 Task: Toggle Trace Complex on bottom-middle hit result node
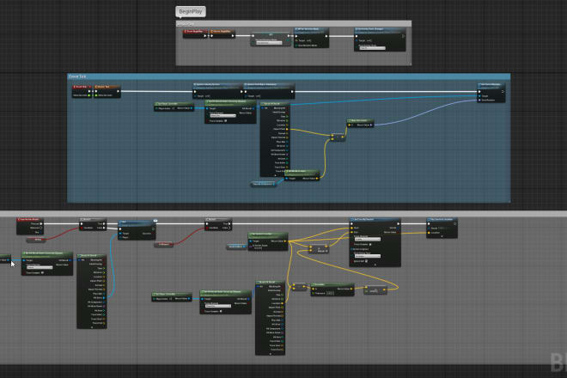pyautogui.click(x=221, y=311)
